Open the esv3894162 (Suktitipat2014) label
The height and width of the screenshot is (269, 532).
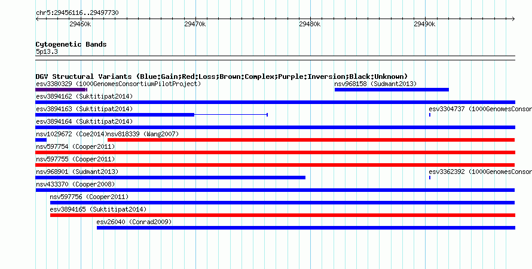point(84,96)
